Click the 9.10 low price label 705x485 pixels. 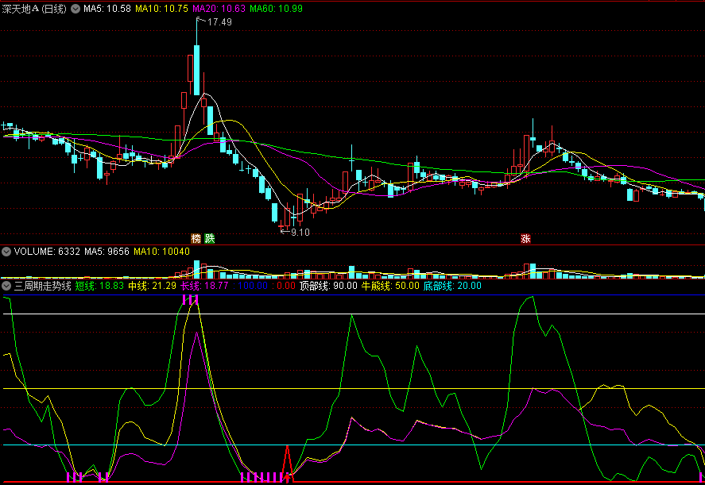300,232
